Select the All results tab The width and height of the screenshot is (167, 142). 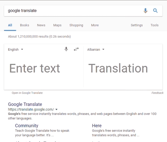pyautogui.click(x=10, y=25)
